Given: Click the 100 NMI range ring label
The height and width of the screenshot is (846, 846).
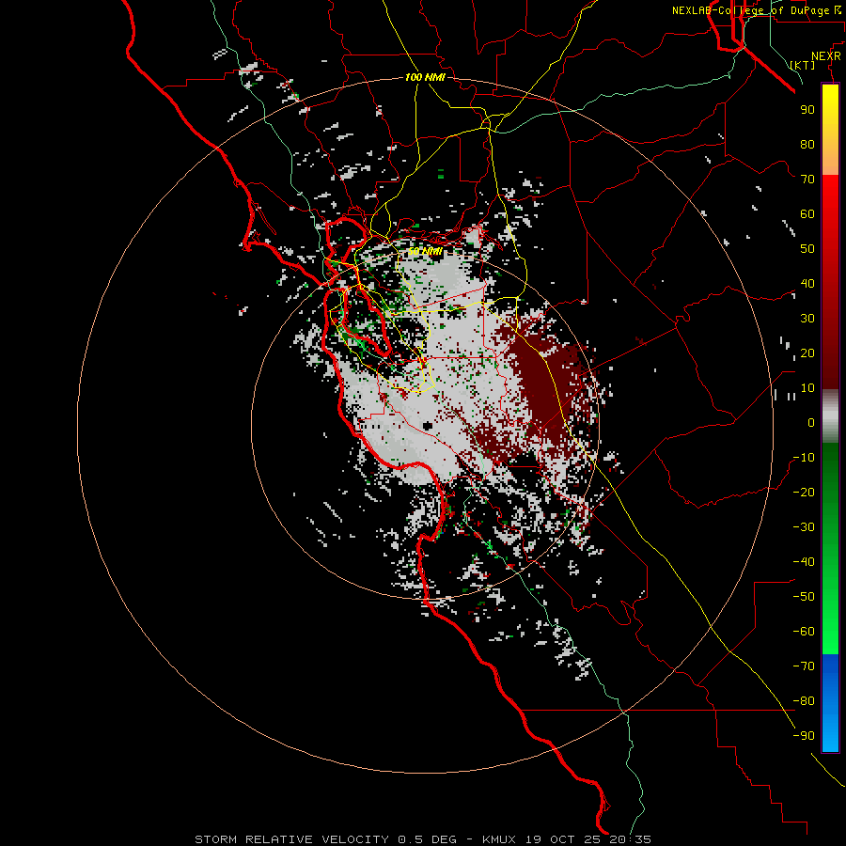Looking at the screenshot, I should pos(425,77).
